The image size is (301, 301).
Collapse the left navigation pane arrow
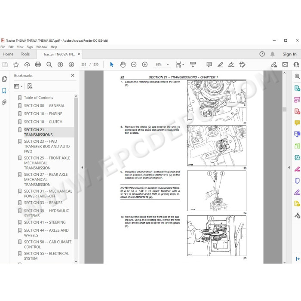coord(83,167)
